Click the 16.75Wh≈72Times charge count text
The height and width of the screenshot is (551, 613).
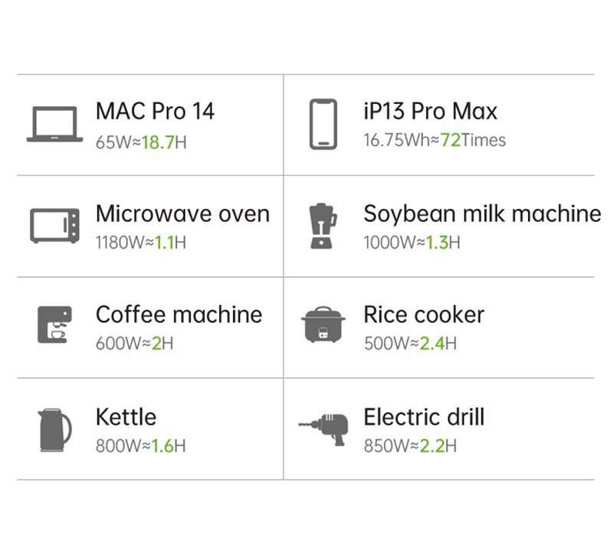[x=434, y=140]
